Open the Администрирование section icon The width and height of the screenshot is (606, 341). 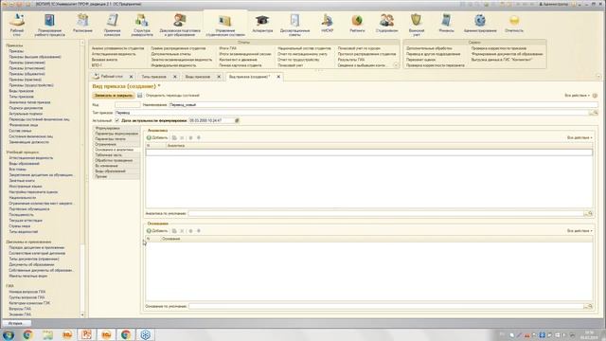(x=480, y=23)
